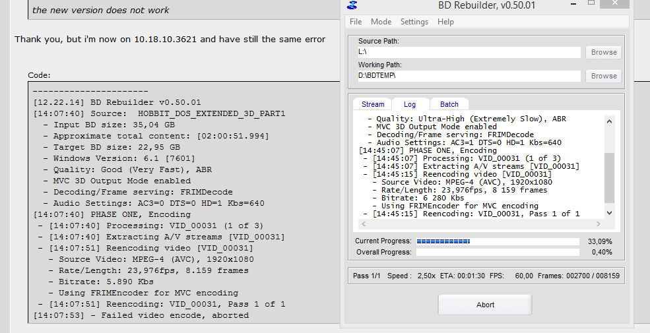Click 'Quality: Good (Very Fast), ABR' in forum code

[x=132, y=169]
